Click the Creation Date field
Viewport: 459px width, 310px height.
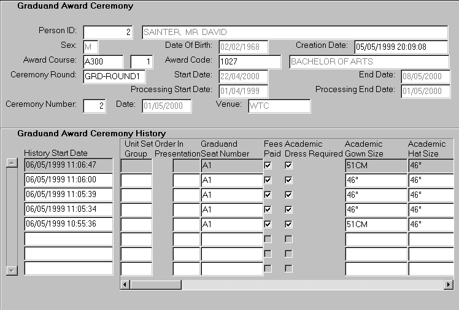pyautogui.click(x=401, y=47)
